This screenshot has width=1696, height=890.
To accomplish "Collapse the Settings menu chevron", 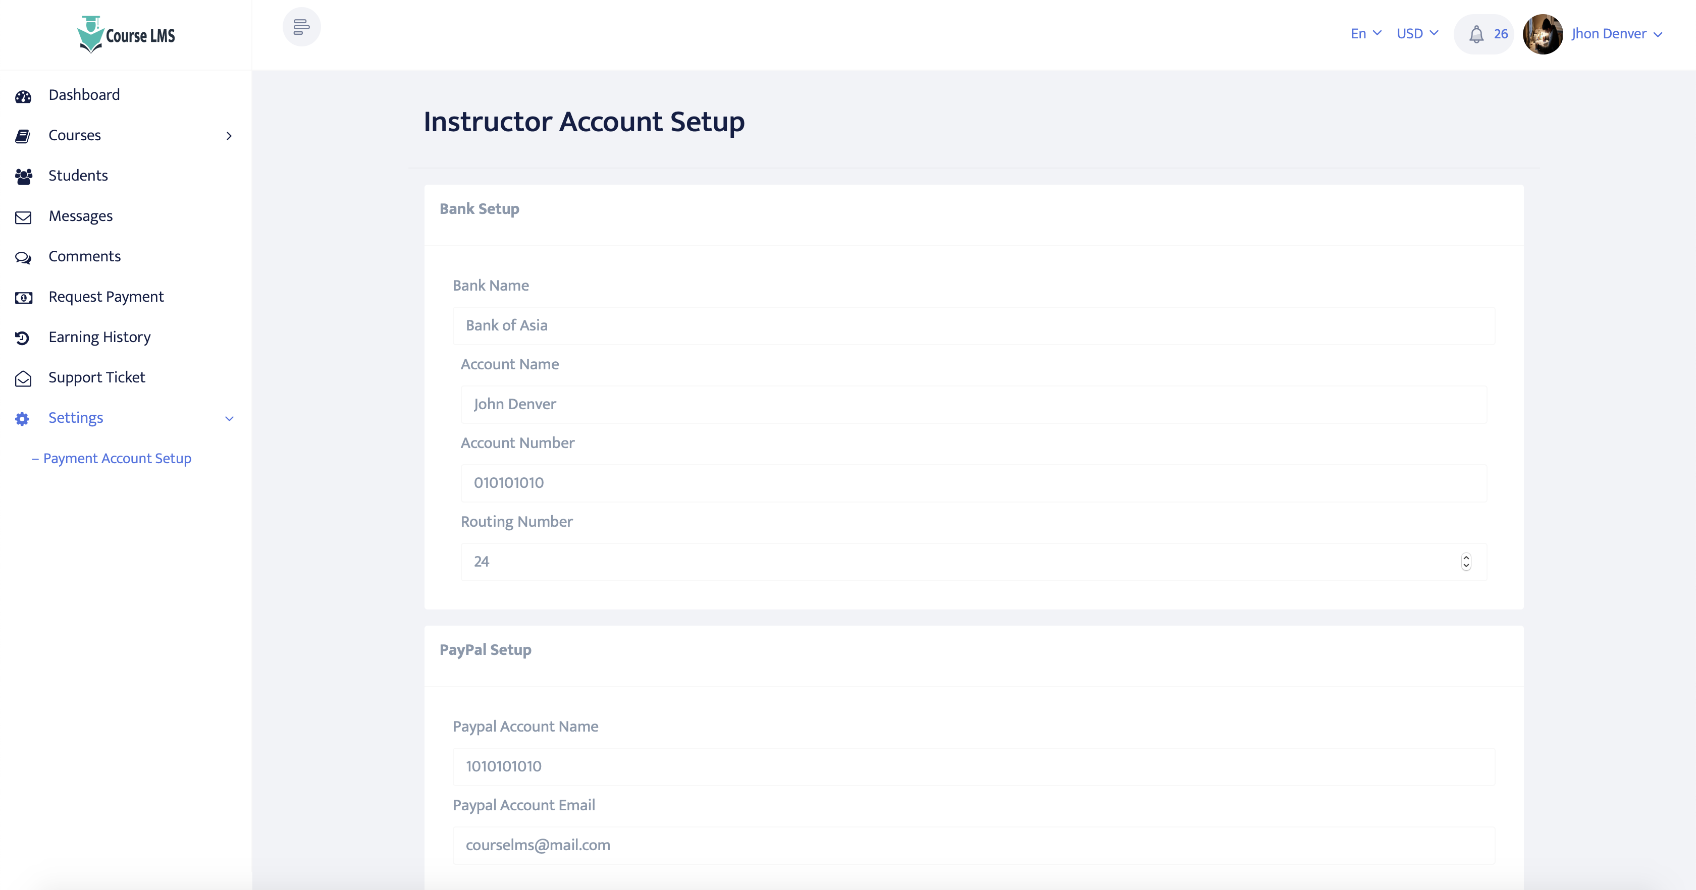I will [229, 418].
